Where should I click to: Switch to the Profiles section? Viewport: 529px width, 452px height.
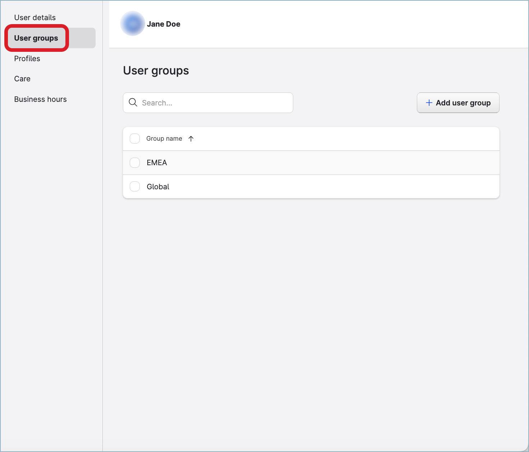pyautogui.click(x=27, y=58)
